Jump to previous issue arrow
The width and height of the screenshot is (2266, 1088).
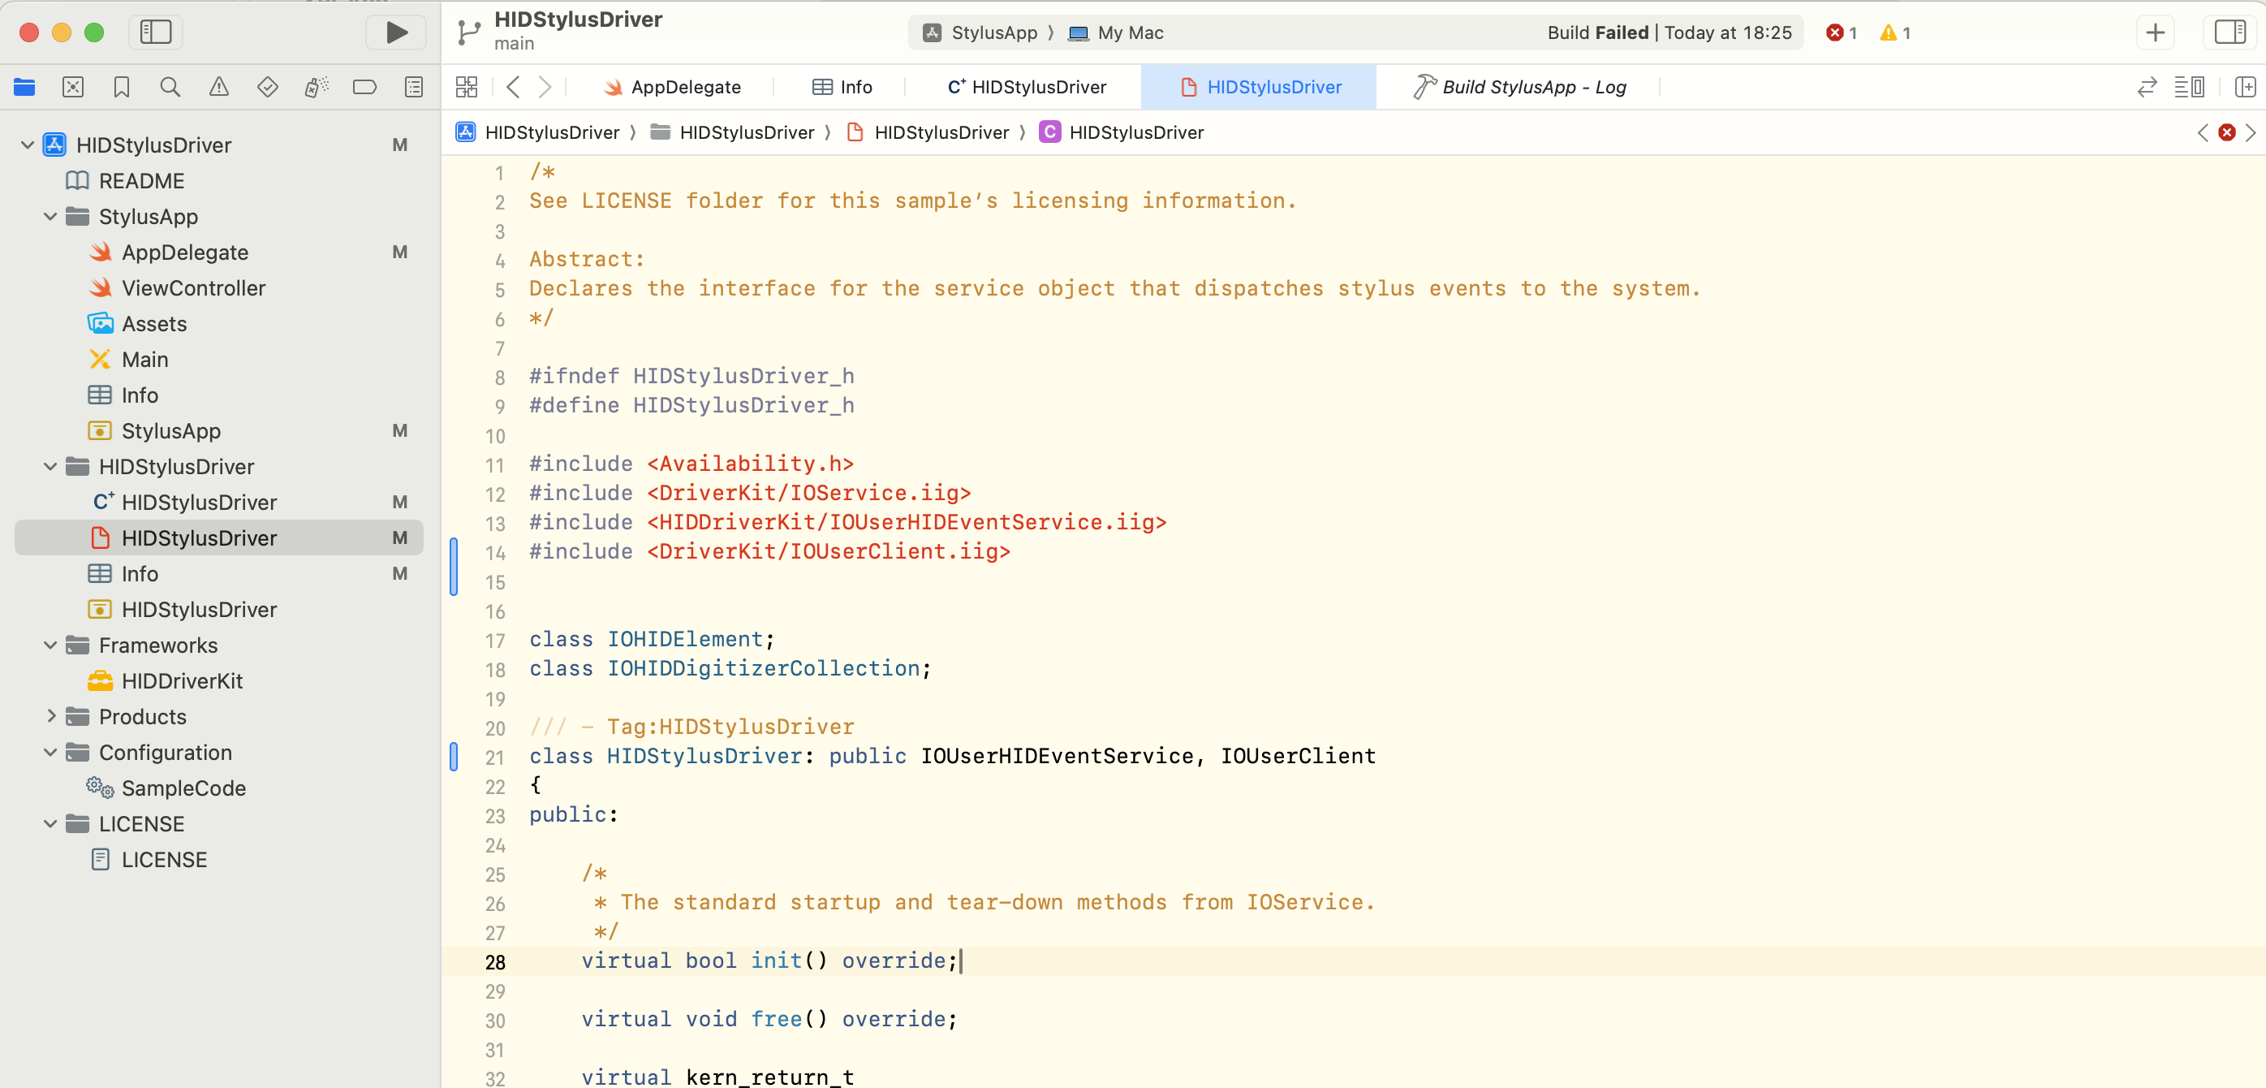[x=2203, y=133]
